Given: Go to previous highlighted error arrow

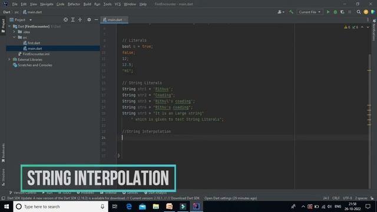Looking at the screenshot, I should coord(362,27).
